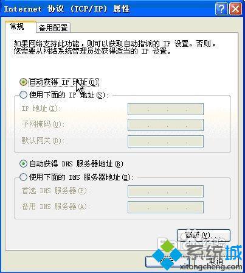Enable 自动获得 DNS 服务器地址 radio button
This screenshot has height=273, width=245.
pos(23,164)
